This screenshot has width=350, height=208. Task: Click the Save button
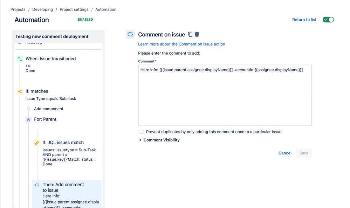[303, 153]
